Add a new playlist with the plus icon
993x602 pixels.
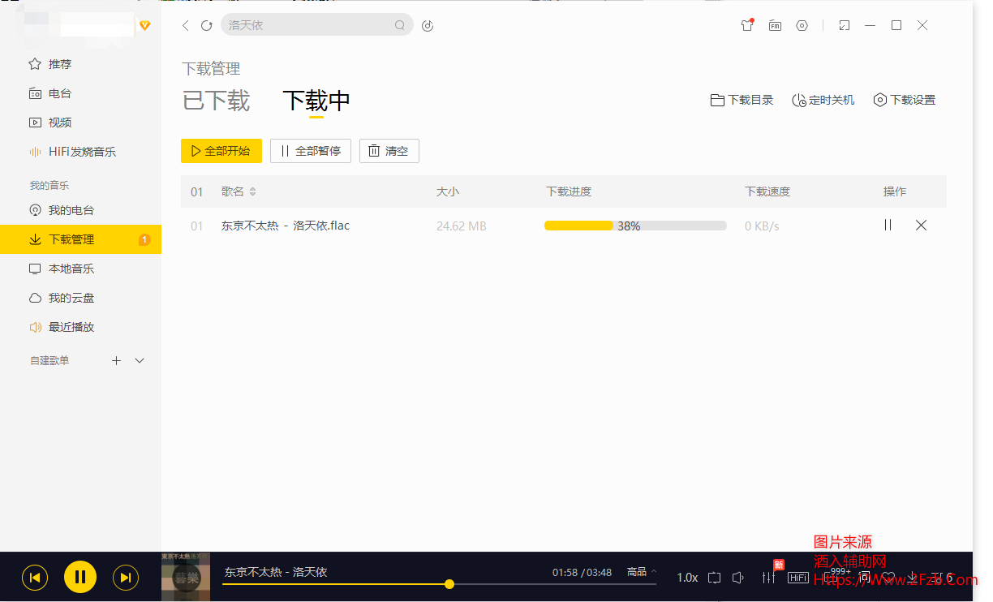click(116, 360)
